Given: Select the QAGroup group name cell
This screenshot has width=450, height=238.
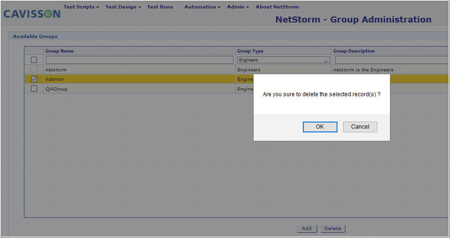Looking at the screenshot, I should click(x=140, y=89).
